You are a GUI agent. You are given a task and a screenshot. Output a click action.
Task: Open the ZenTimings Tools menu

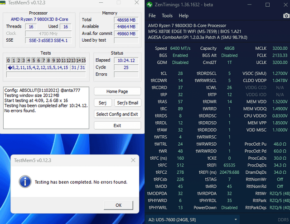(167, 16)
